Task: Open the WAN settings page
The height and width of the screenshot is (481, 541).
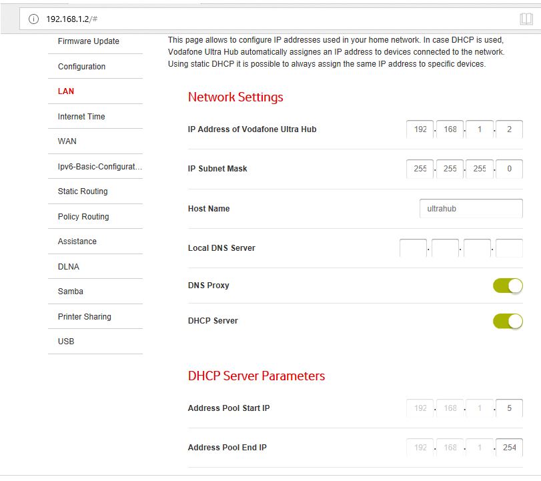Action: tap(67, 141)
